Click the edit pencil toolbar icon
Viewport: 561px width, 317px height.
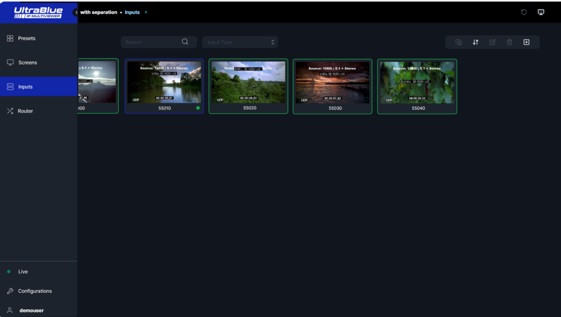(x=493, y=42)
